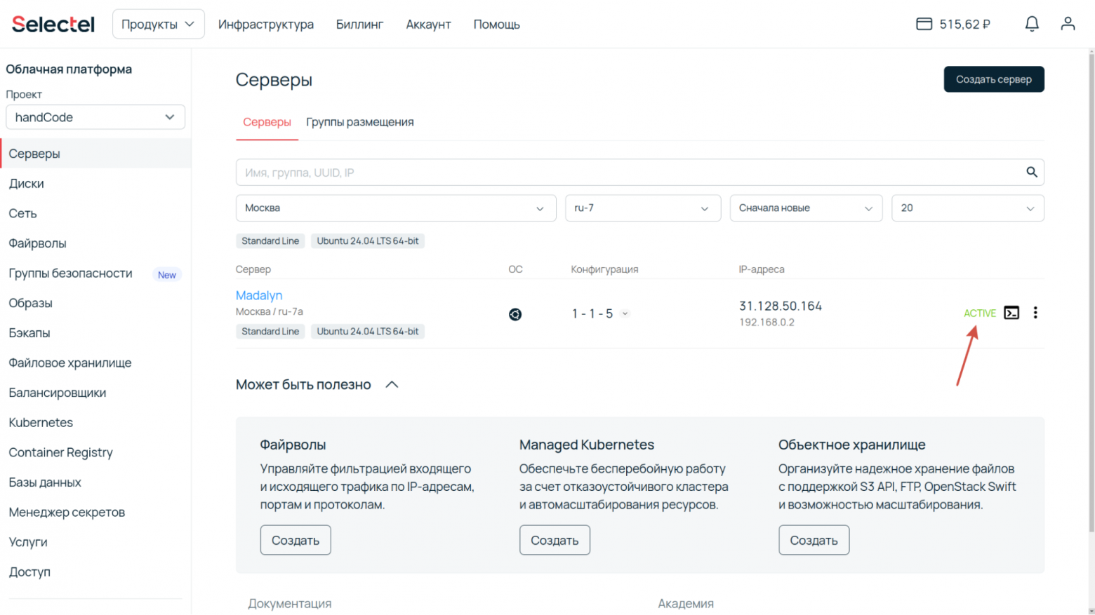
Task: Open the Биллинг menu
Action: pyautogui.click(x=359, y=25)
